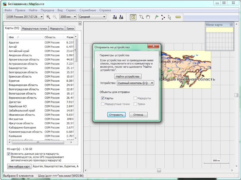Select the measure distance ruler tool

[x=178, y=17]
